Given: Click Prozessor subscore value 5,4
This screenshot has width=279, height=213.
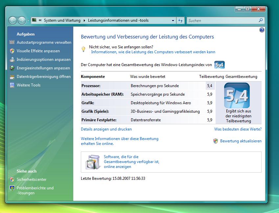Looking at the screenshot, I should [x=210, y=86].
